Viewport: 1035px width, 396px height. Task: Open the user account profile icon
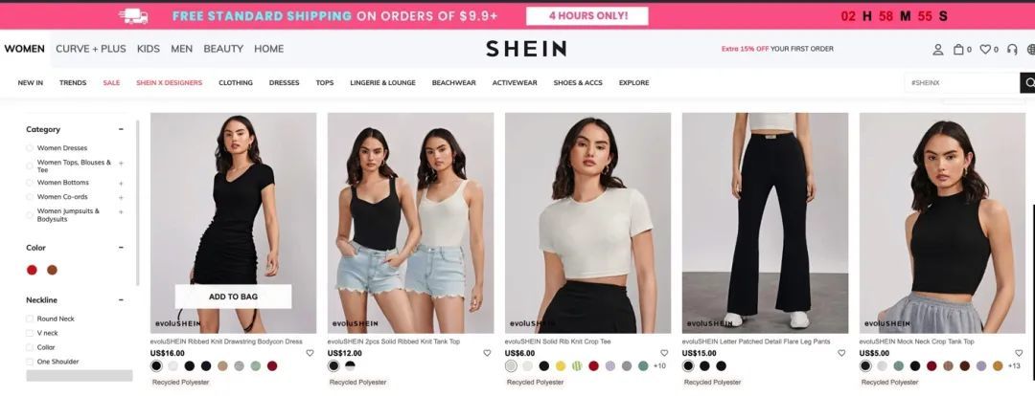[x=937, y=50]
